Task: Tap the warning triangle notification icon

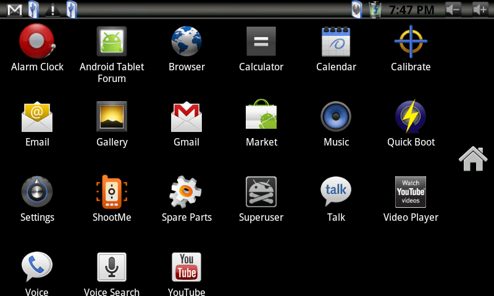Action: [x=52, y=10]
